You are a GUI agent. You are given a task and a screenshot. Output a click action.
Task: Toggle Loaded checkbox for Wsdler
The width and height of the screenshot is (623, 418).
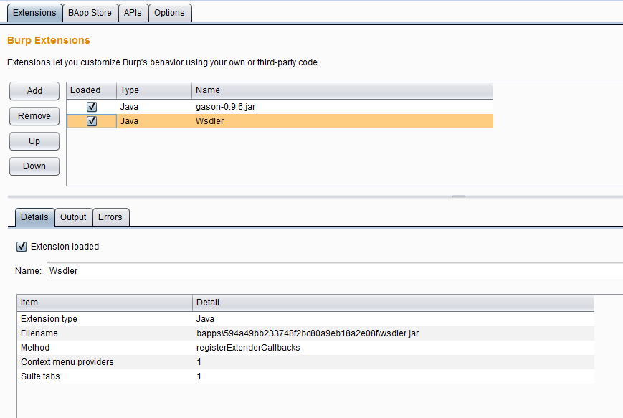pyautogui.click(x=92, y=121)
